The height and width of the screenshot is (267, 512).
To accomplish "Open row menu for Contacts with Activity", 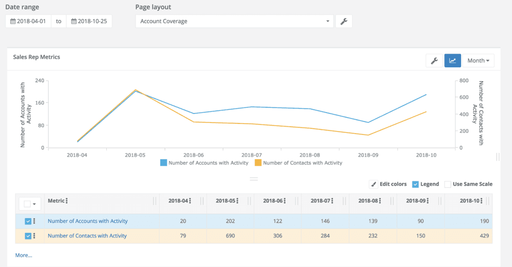I will pyautogui.click(x=35, y=236).
